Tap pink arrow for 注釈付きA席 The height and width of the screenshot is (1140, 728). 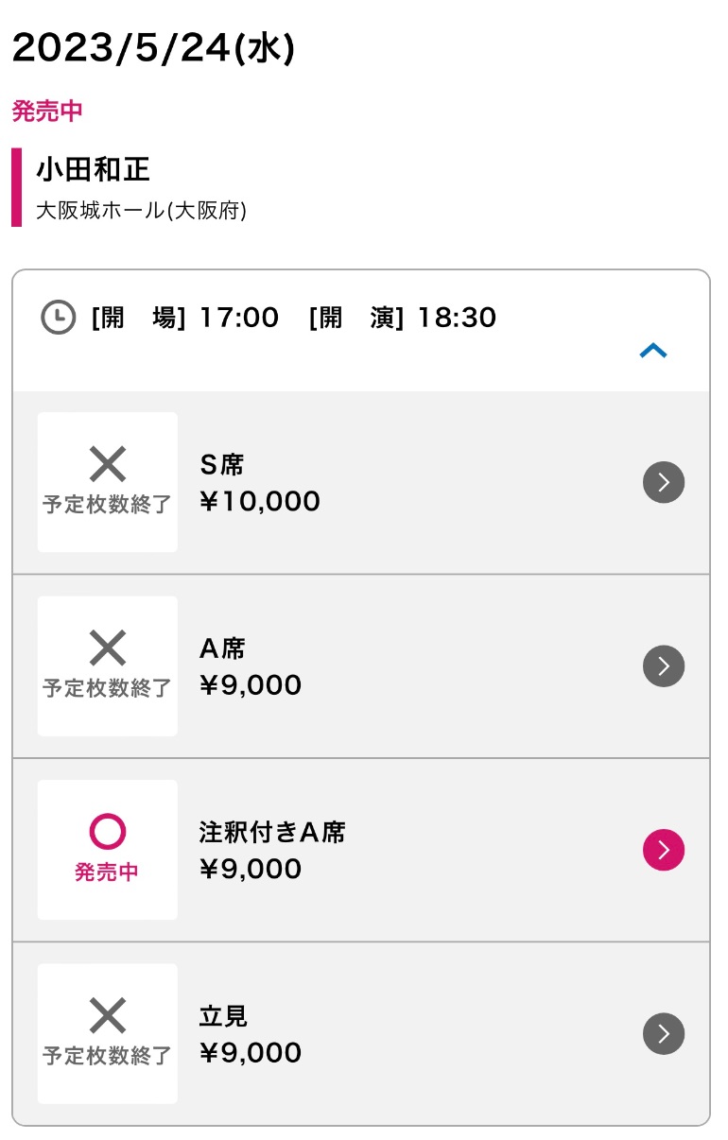[x=664, y=850]
